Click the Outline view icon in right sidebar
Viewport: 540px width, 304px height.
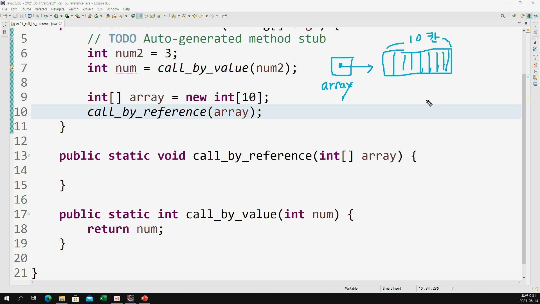point(535,49)
